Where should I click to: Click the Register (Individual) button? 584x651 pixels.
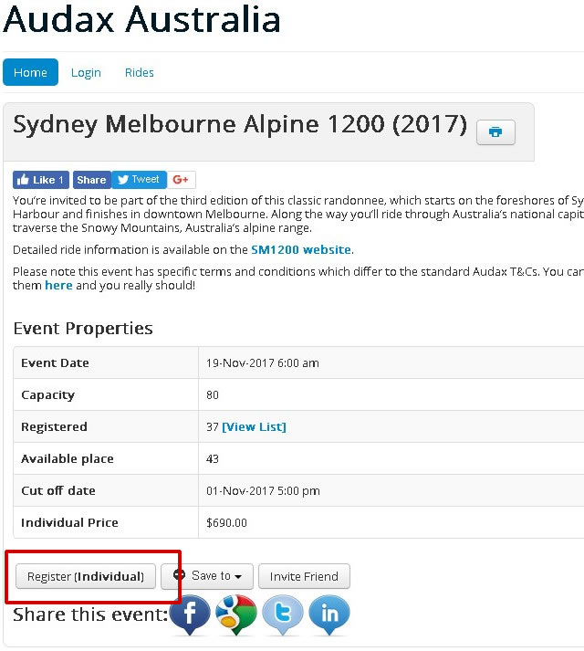(x=86, y=576)
